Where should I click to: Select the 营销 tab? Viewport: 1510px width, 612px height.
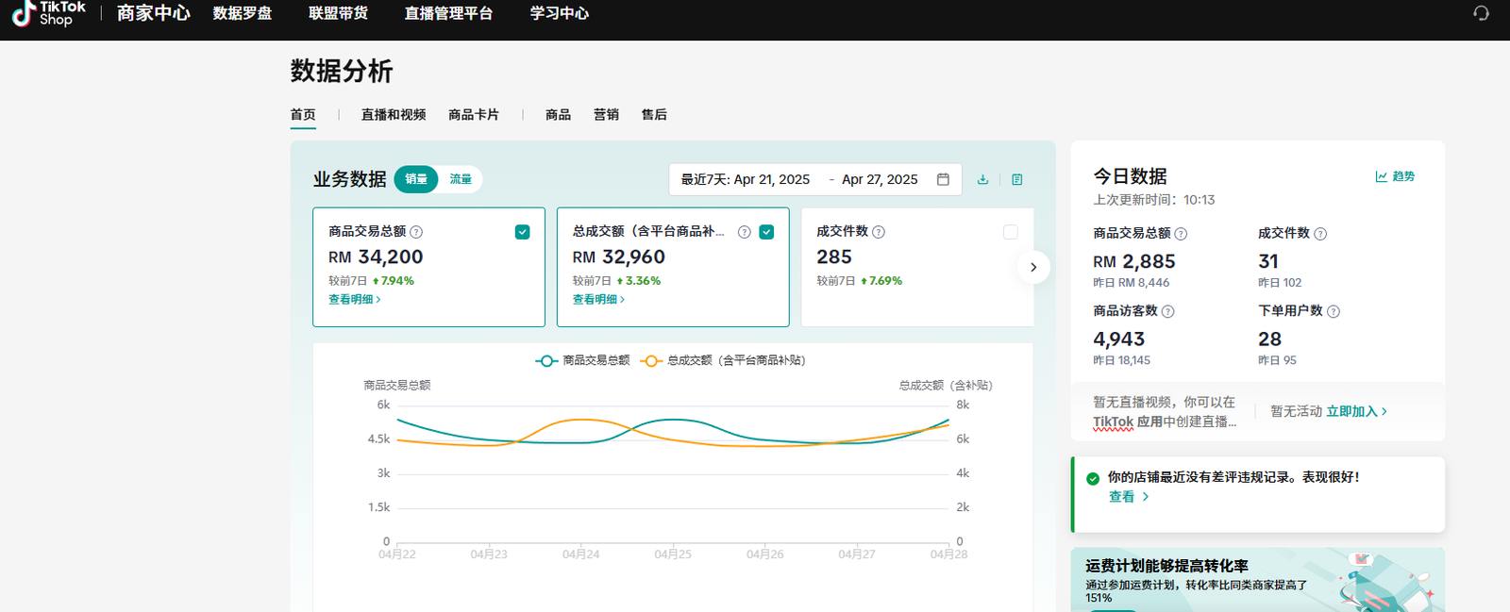tap(606, 115)
